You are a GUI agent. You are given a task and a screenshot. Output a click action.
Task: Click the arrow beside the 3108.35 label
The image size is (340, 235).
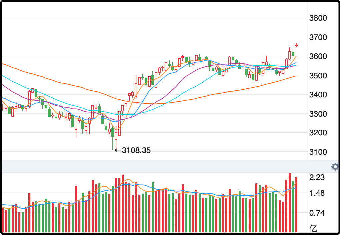(x=118, y=150)
